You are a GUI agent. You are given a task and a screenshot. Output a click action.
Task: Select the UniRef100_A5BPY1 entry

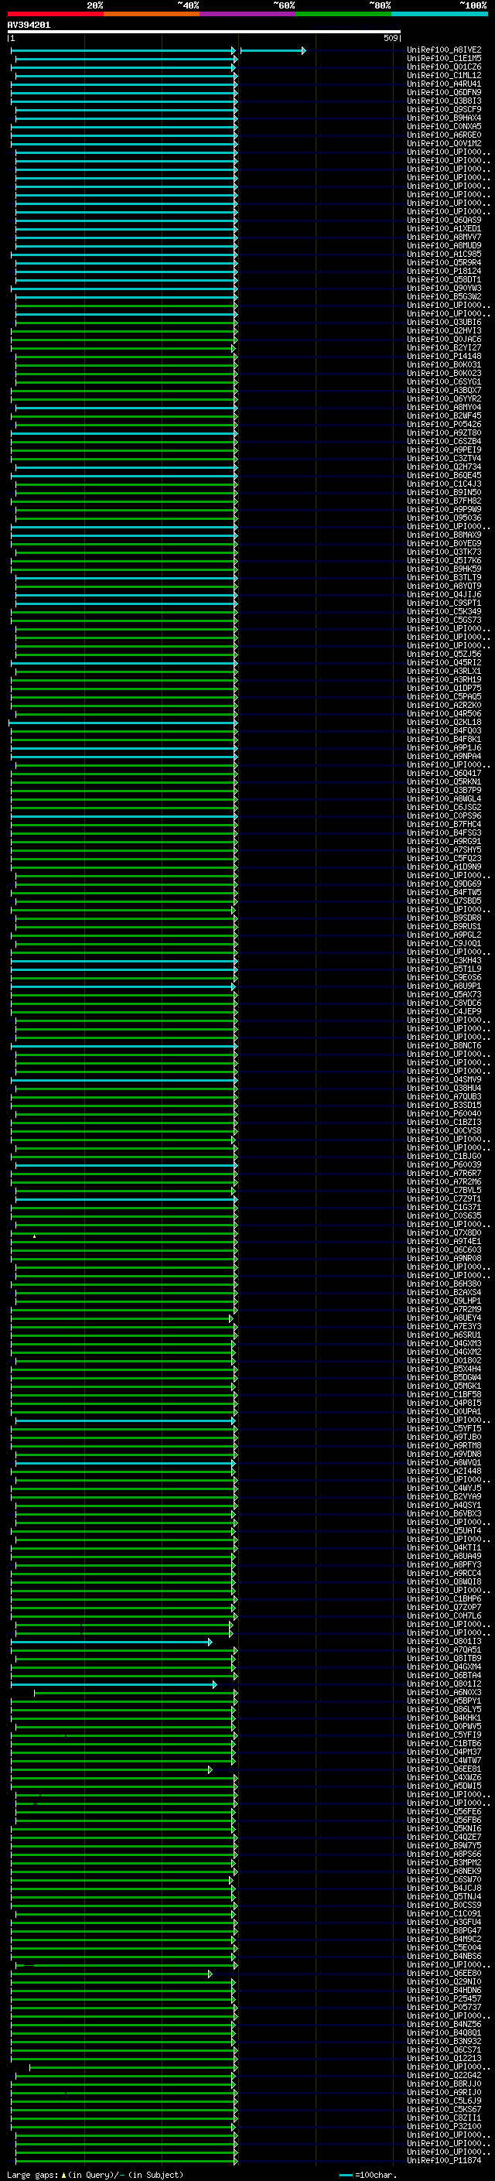(x=444, y=1700)
